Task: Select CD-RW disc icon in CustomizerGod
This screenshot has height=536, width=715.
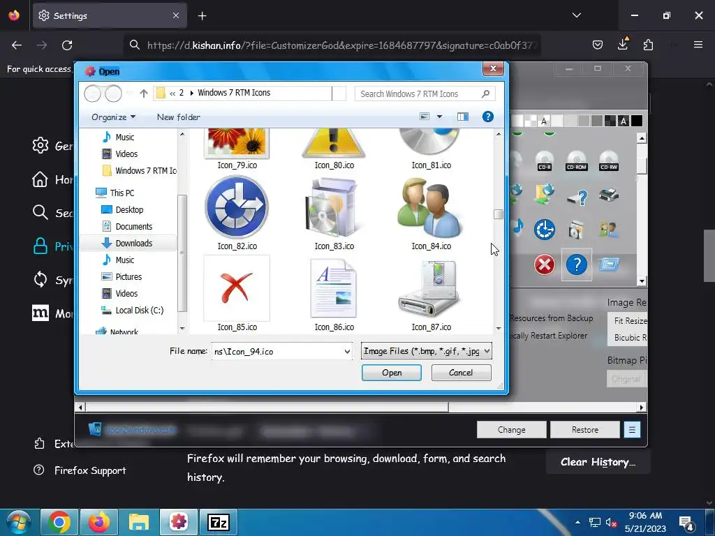Action: click(x=609, y=161)
